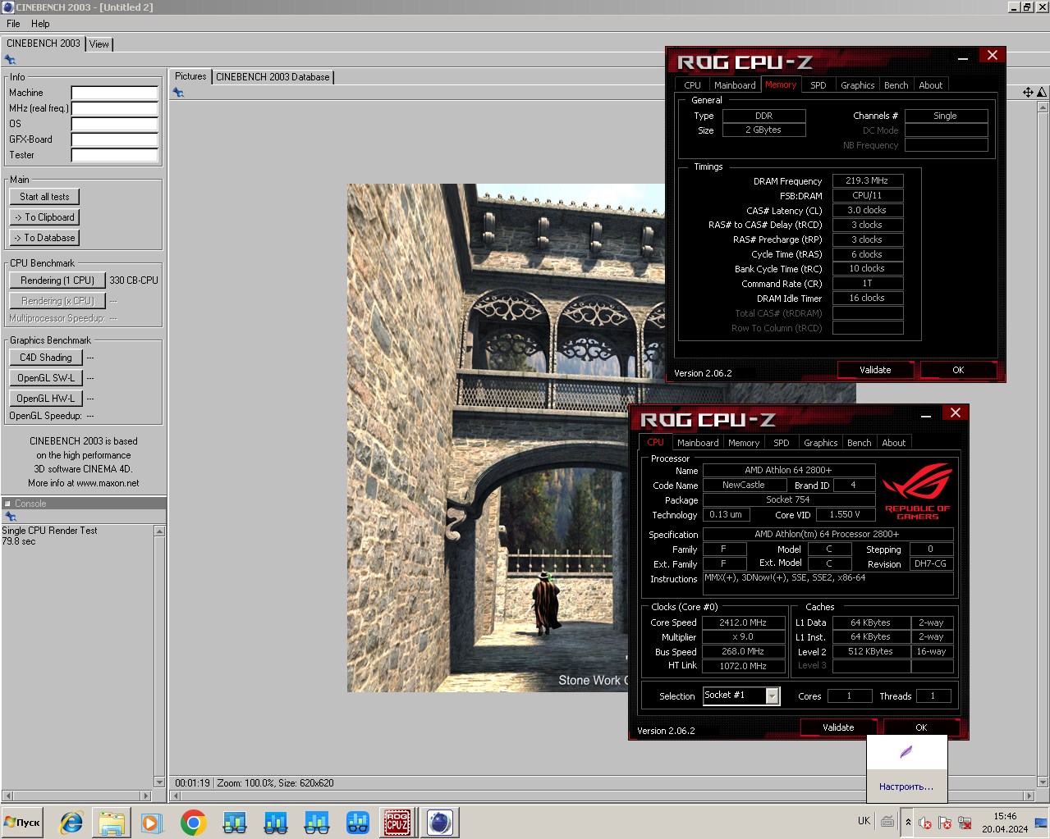Switch to CINEBENCH taskbar button
This screenshot has height=839, width=1050.
click(x=439, y=822)
